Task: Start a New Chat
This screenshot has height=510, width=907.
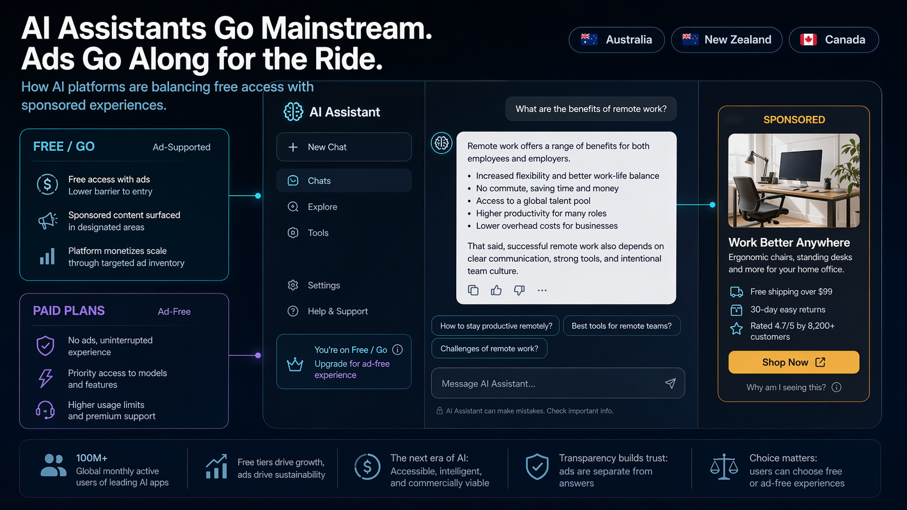Action: [344, 147]
